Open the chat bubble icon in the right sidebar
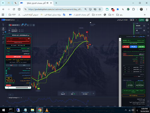The width and height of the screenshot is (150, 113). pyautogui.click(x=148, y=36)
